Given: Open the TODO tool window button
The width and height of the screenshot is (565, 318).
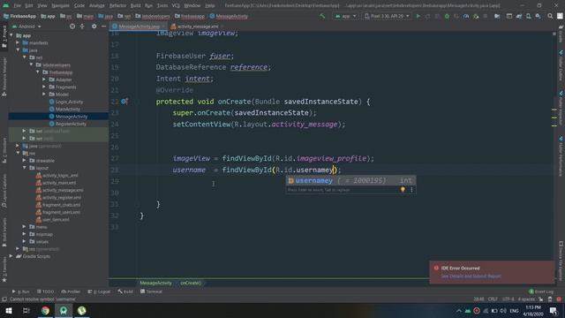Looking at the screenshot, I should pyautogui.click(x=45, y=291).
